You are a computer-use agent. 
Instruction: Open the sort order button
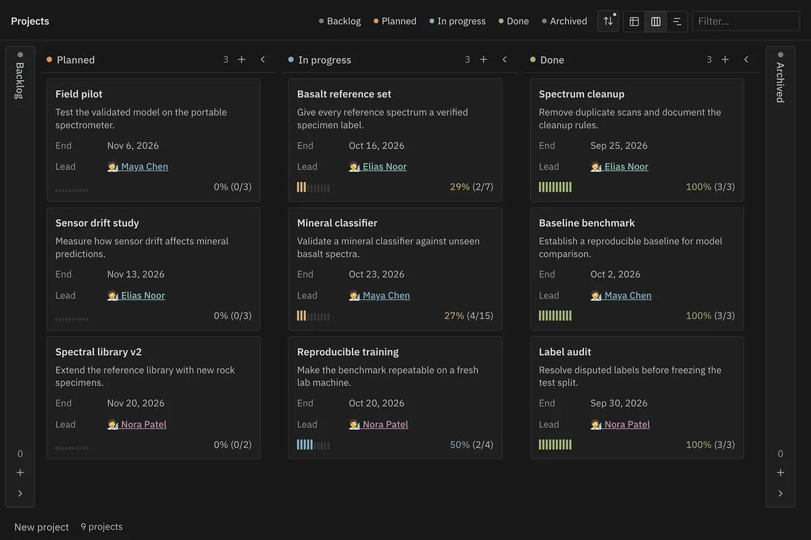608,21
